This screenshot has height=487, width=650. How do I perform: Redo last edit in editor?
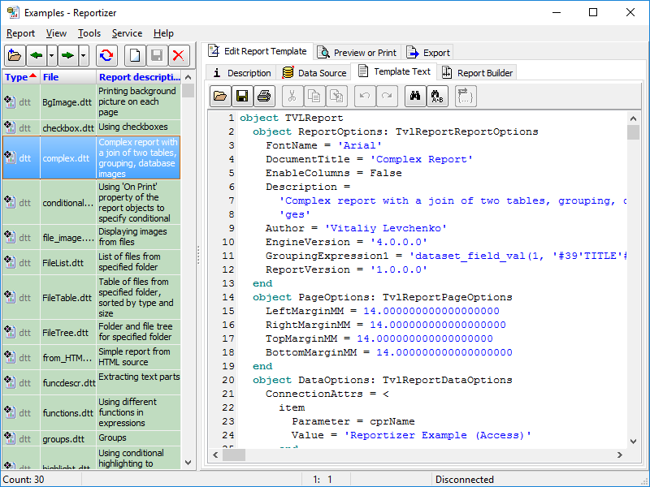point(387,97)
